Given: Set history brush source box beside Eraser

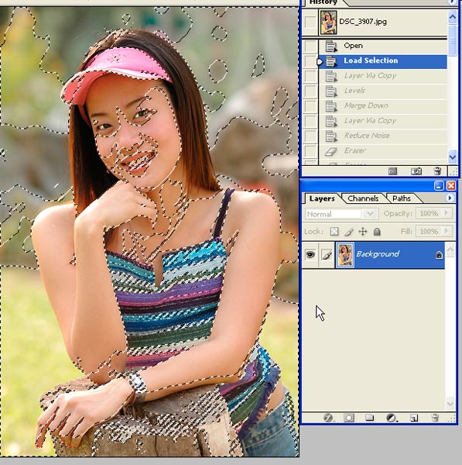Looking at the screenshot, I should (310, 150).
